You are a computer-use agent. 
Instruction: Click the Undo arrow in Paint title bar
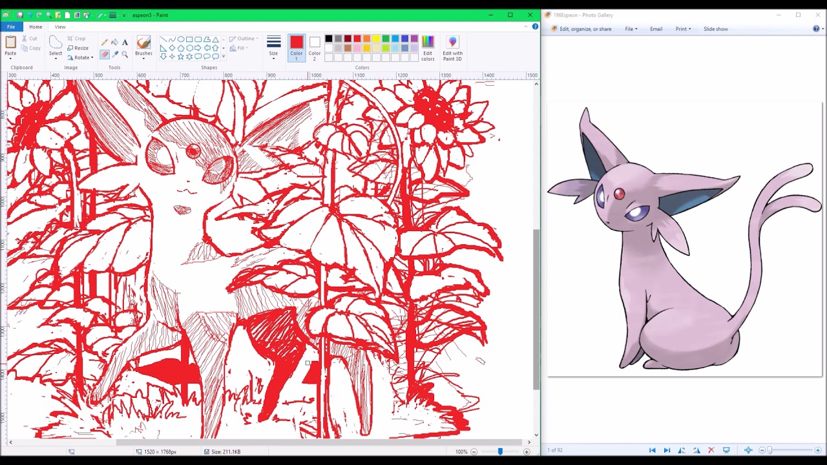(x=30, y=15)
